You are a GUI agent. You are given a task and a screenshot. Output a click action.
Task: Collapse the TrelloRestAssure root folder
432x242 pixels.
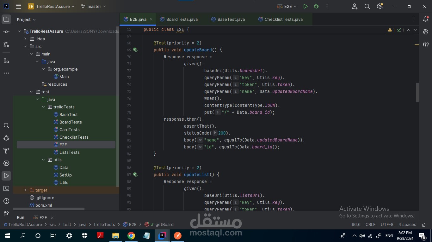(19, 31)
